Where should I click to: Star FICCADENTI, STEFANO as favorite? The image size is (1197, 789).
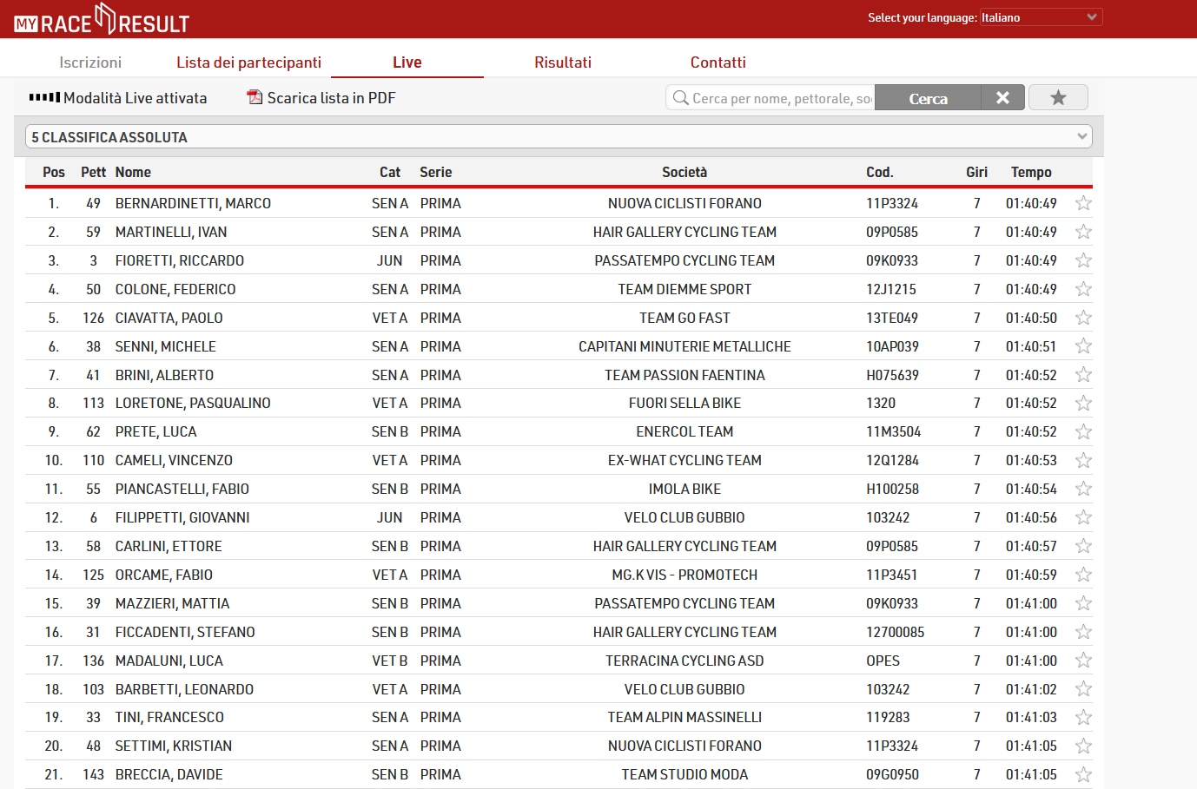[1083, 632]
